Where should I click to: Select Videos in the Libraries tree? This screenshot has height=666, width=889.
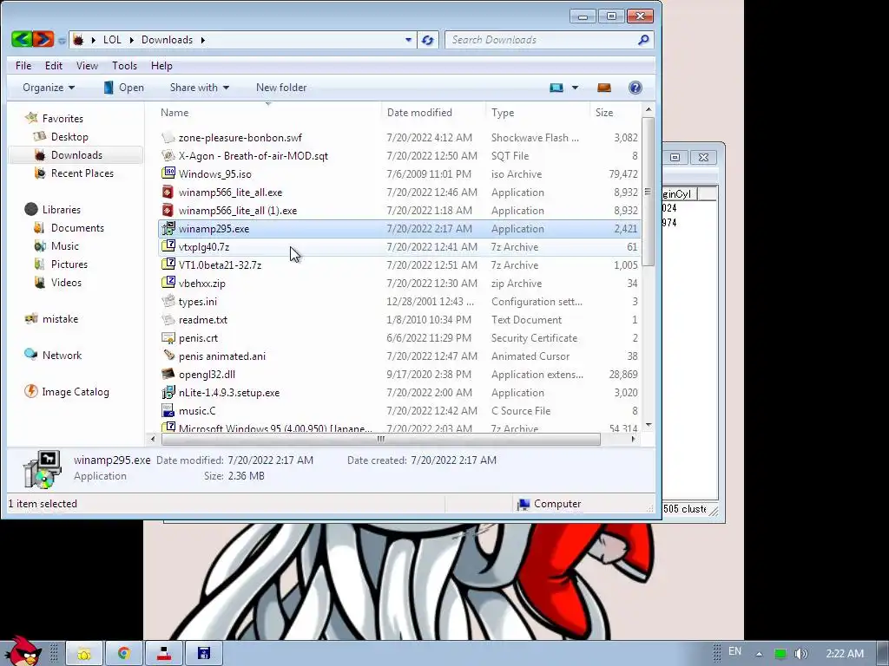(x=66, y=282)
